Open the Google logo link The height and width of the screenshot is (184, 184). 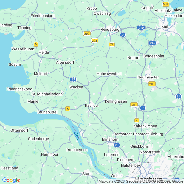11,180
